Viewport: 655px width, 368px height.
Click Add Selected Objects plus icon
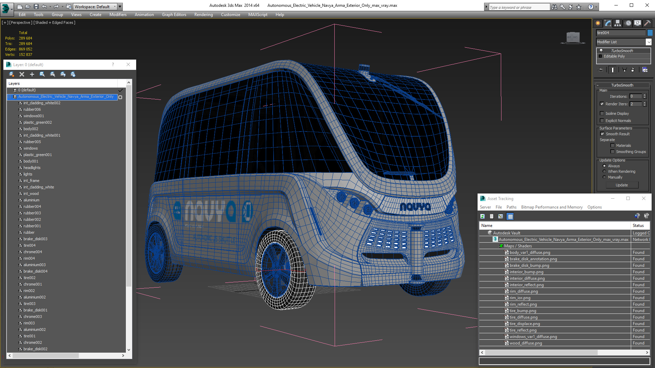coord(32,74)
